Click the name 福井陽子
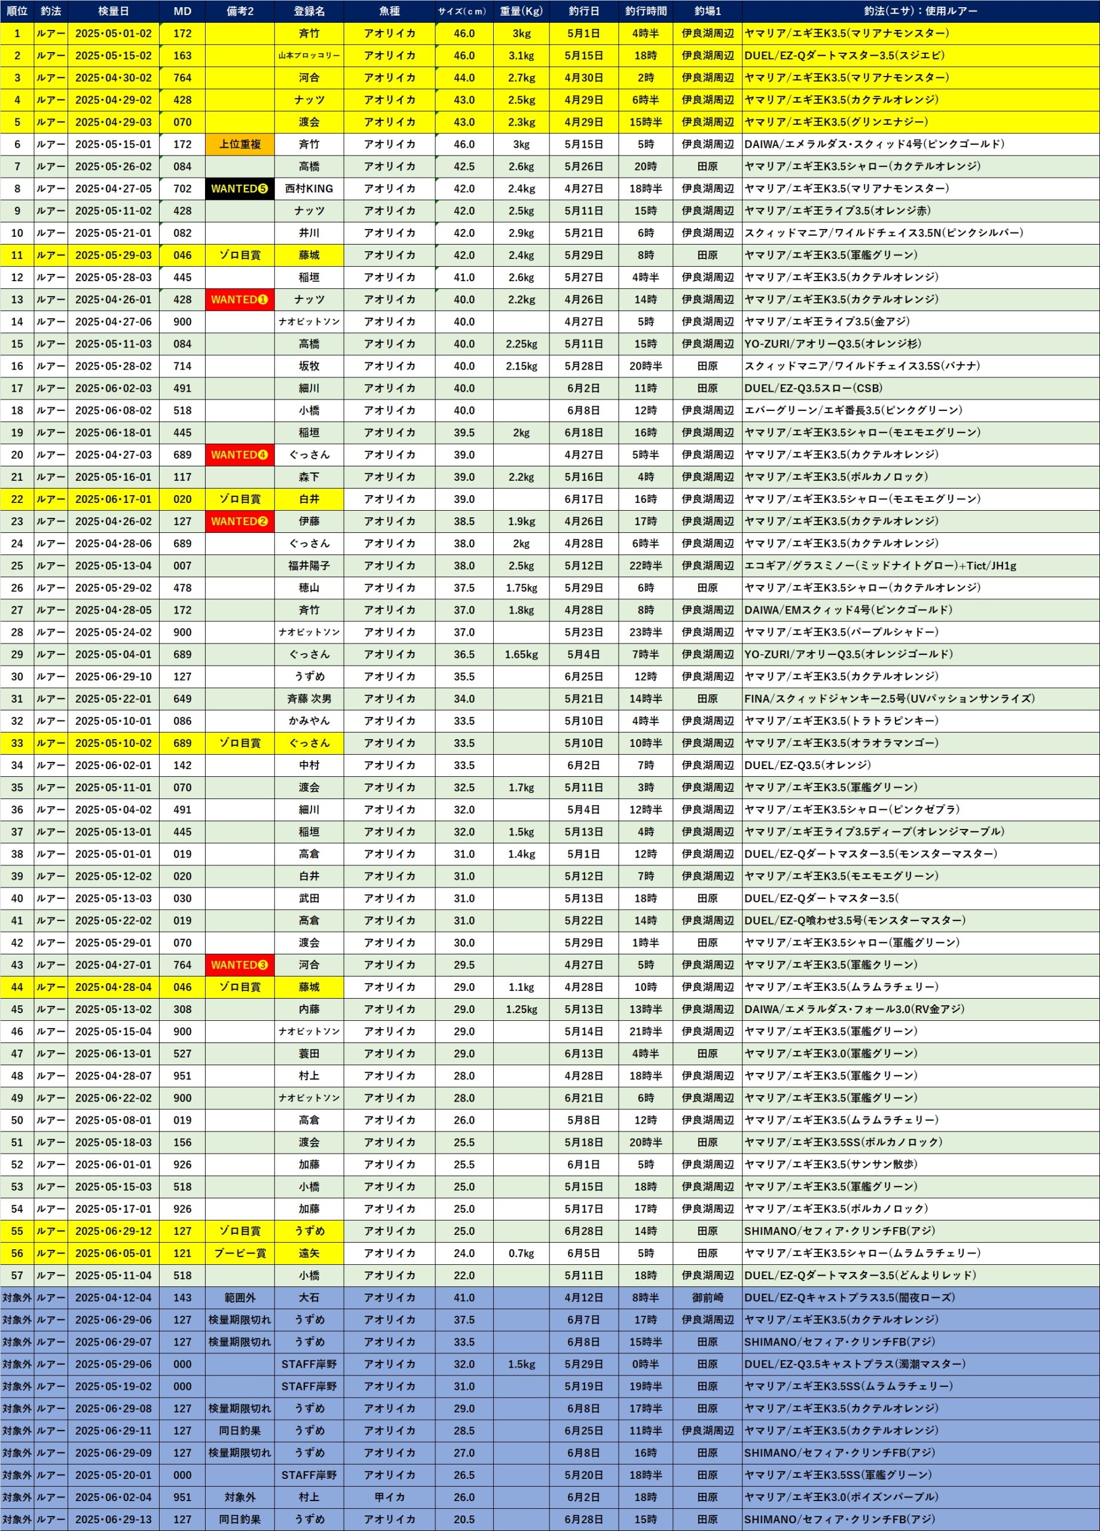 tap(309, 566)
